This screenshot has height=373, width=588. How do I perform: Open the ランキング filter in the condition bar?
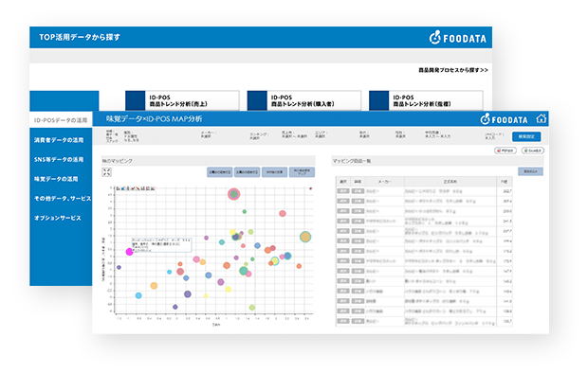tap(259, 136)
